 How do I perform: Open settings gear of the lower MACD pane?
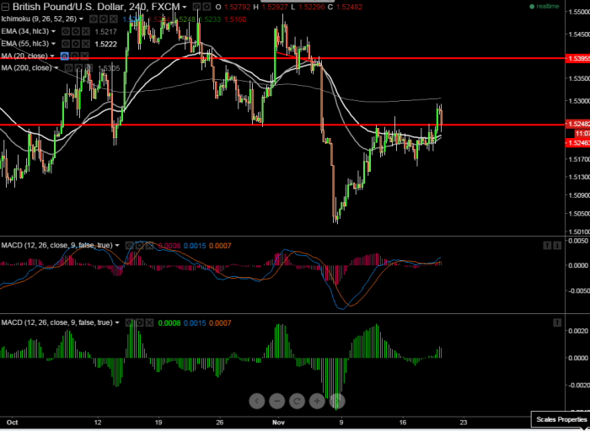[x=139, y=322]
